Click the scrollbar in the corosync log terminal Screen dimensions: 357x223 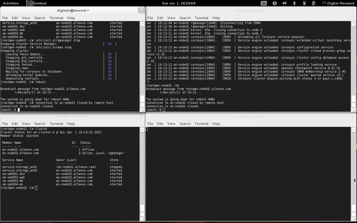tap(354, 99)
